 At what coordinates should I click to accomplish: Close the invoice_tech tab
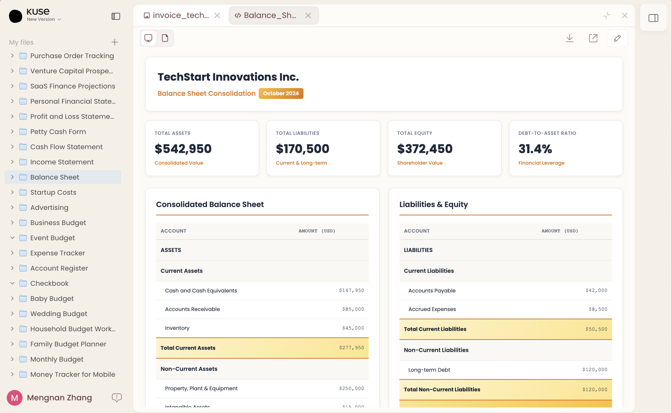[217, 15]
